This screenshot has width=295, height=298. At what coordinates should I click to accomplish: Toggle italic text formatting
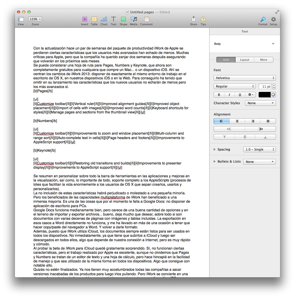[229, 95]
